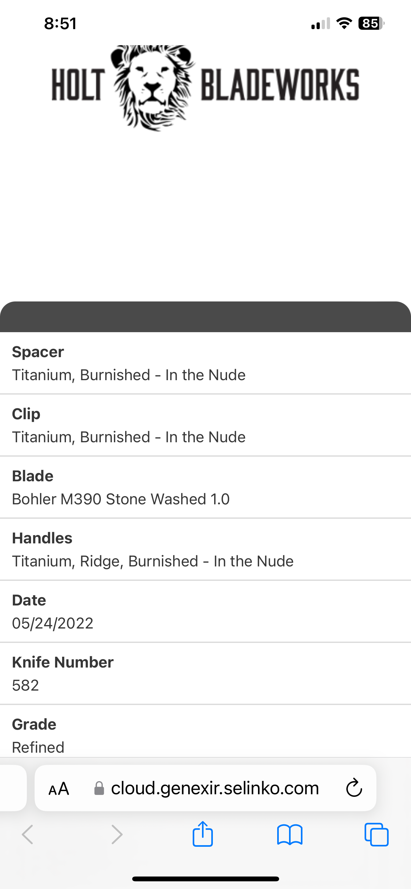The height and width of the screenshot is (889, 411).
Task: Tap the cloud.genexir.selinko.com address field
Action: 215,788
